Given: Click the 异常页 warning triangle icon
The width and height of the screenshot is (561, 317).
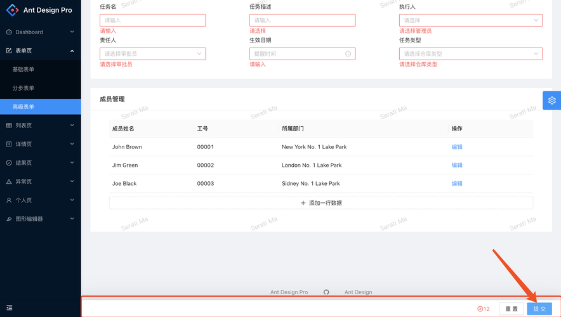Looking at the screenshot, I should tap(9, 181).
